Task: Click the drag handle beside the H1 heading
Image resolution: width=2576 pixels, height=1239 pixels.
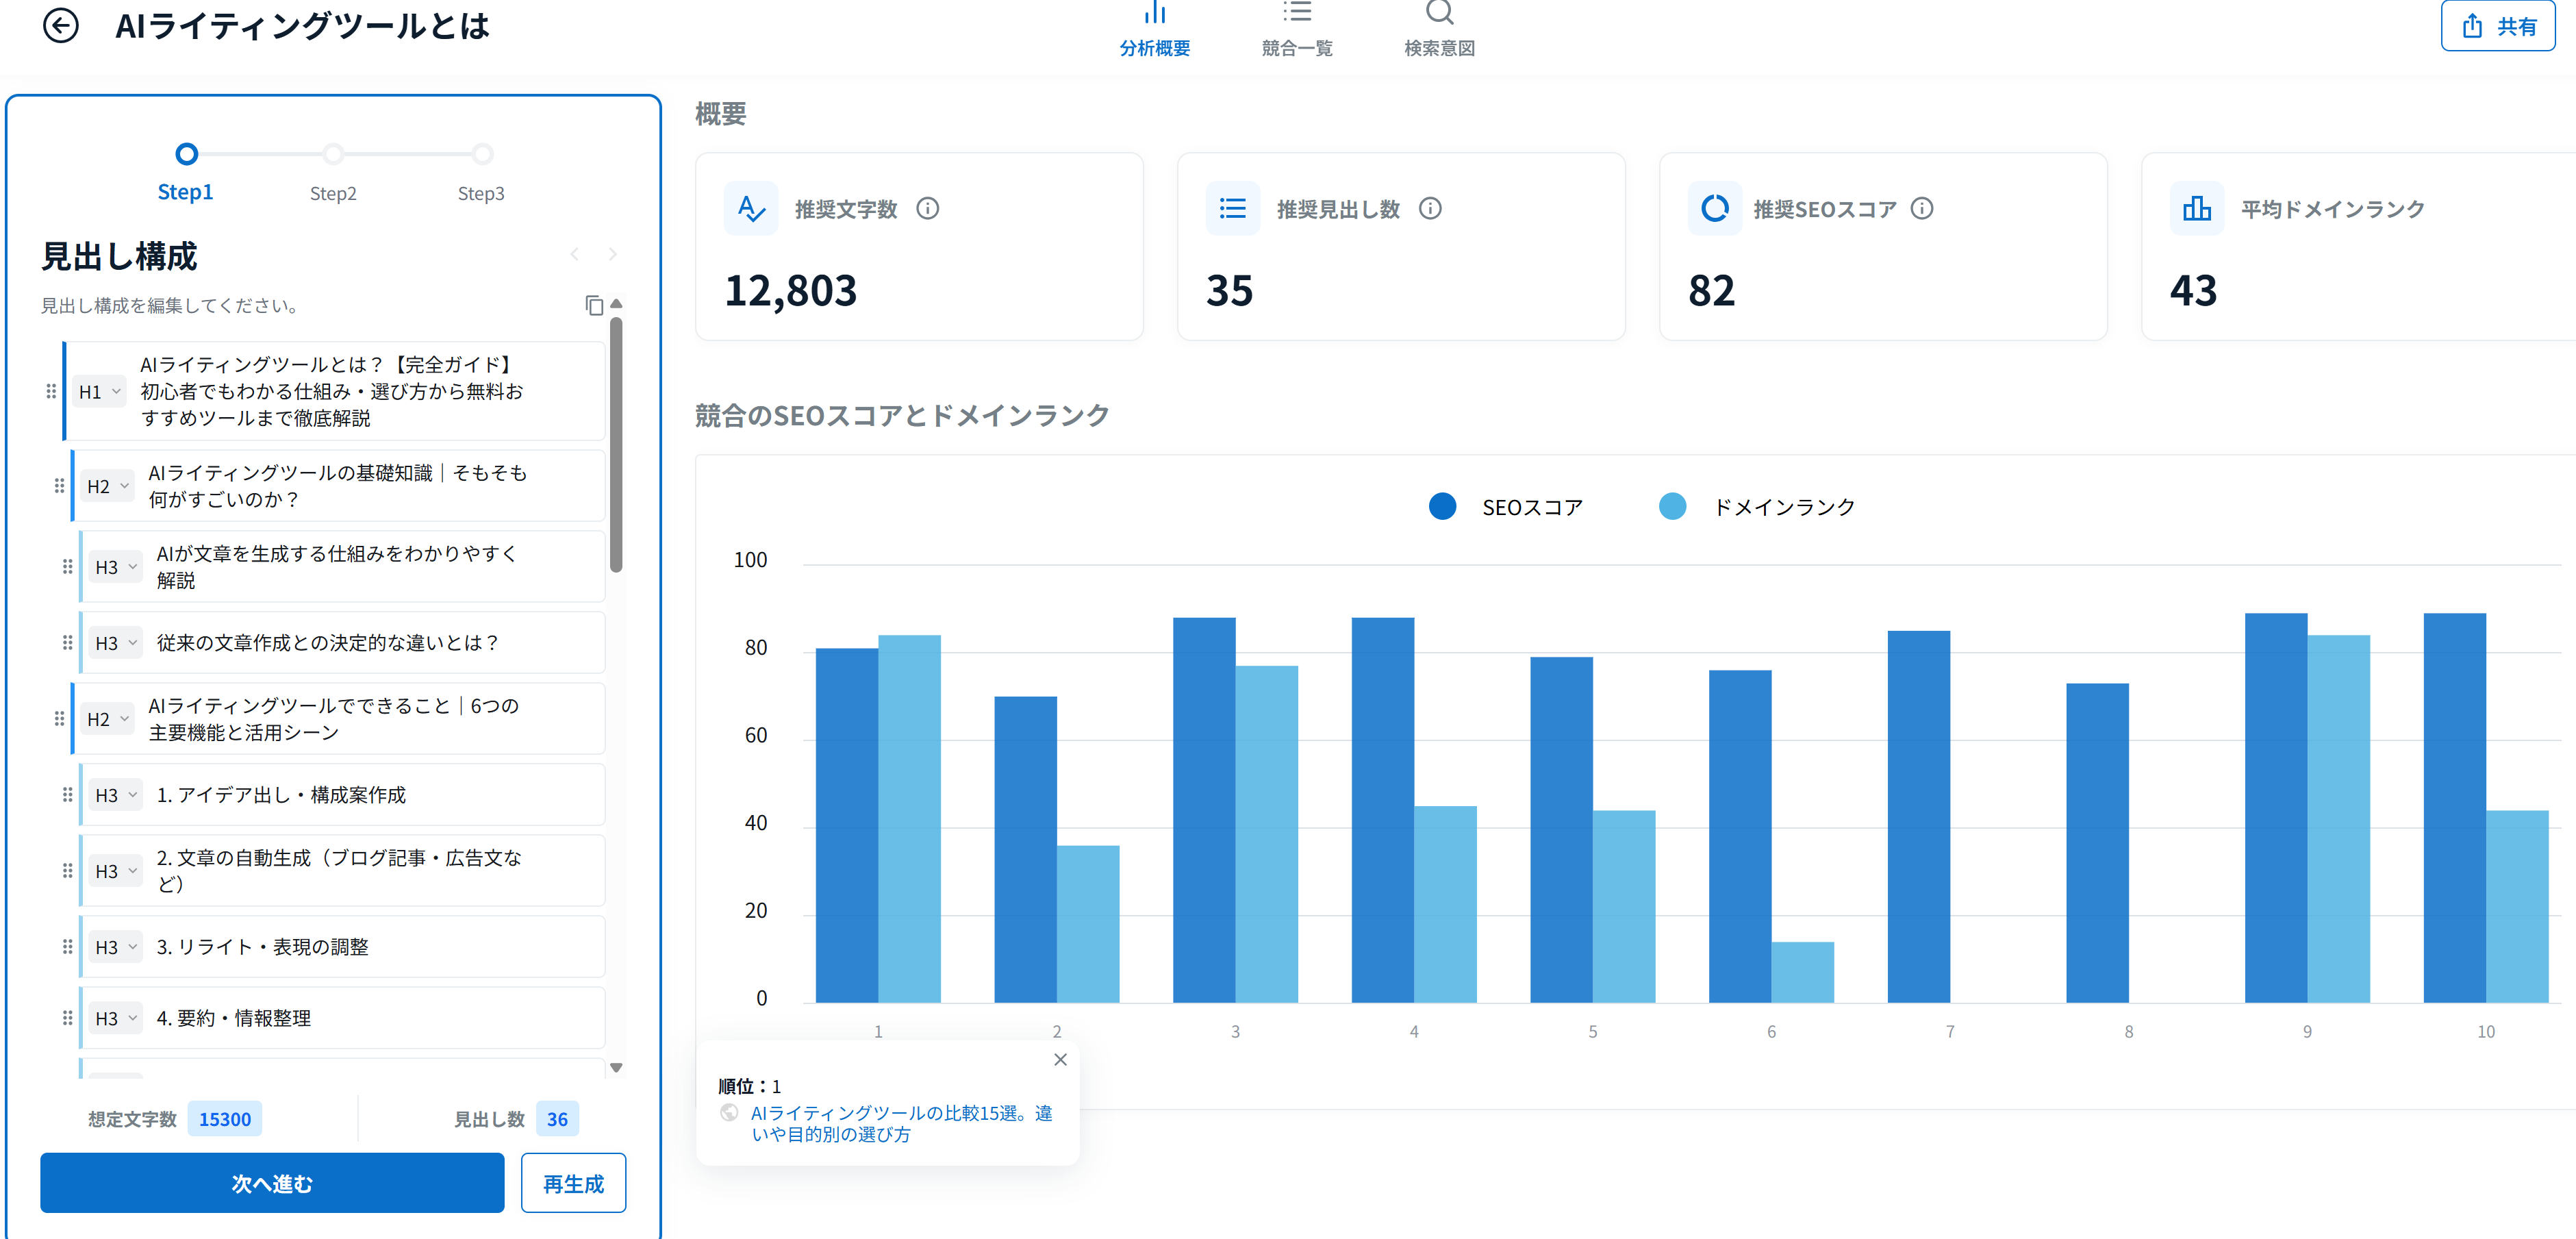Action: click(x=50, y=391)
